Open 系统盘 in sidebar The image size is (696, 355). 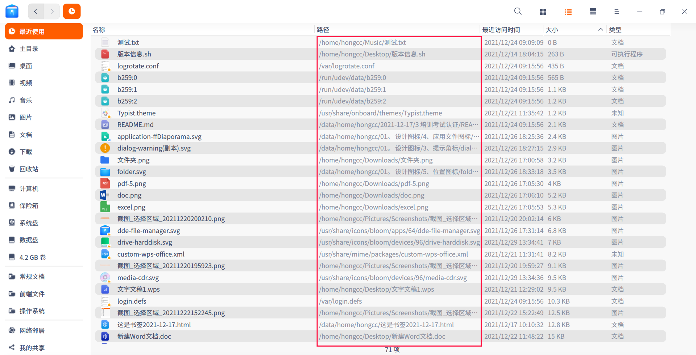click(x=44, y=223)
